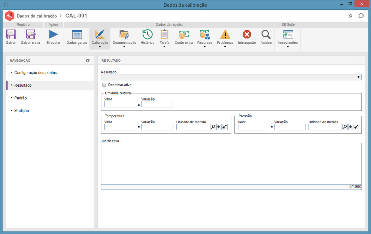Click the Salvar e sair icon
This screenshot has width=371, height=234.
31,34
